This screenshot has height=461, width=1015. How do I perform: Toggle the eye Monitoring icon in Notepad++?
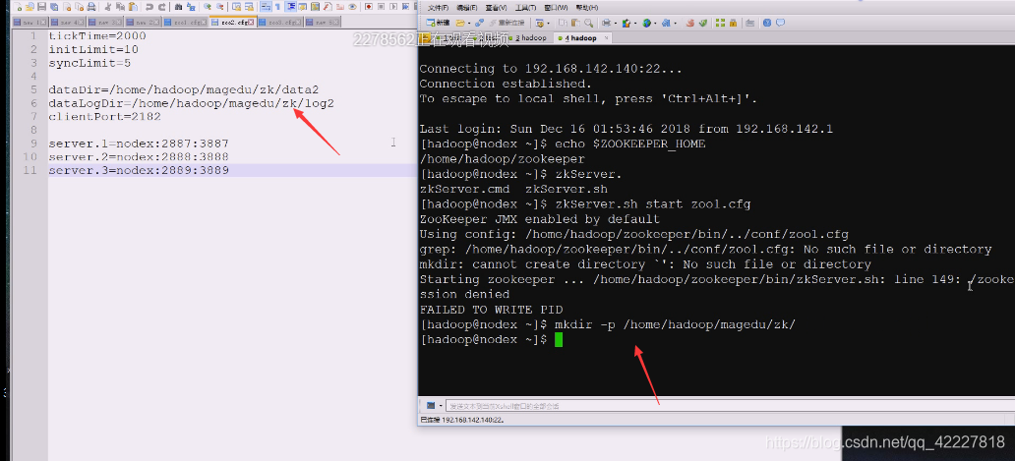pos(352,7)
